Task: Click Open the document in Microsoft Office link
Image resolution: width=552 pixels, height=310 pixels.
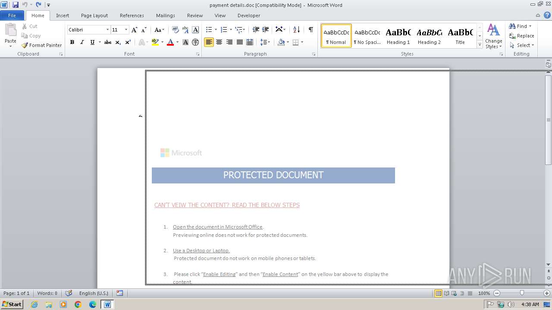Action: click(218, 227)
